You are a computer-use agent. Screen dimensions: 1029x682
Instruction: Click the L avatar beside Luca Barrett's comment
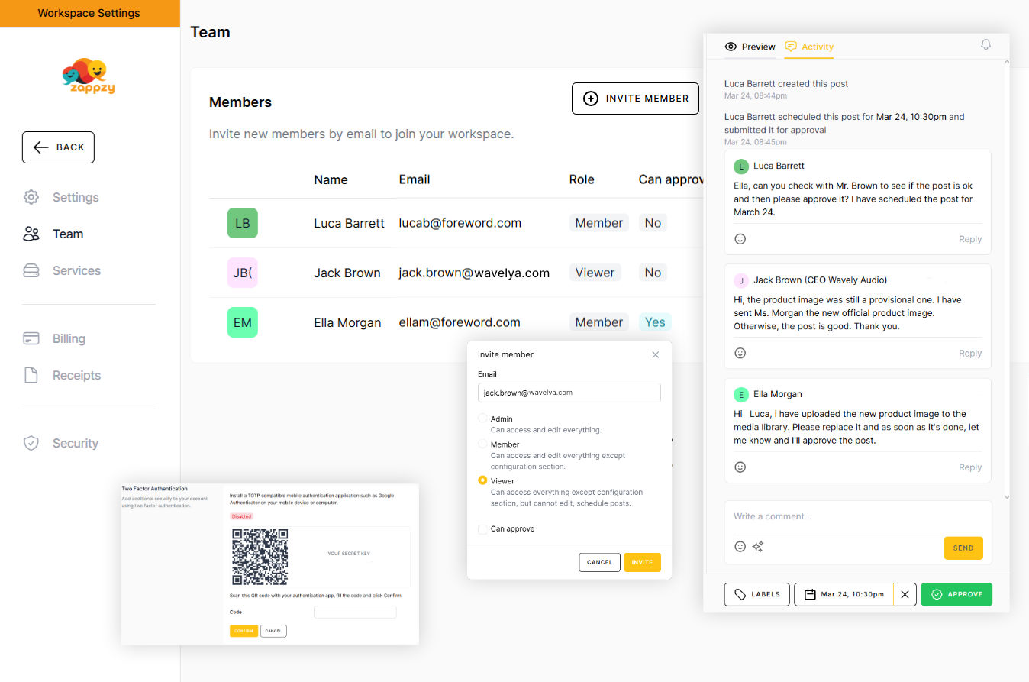[740, 166]
